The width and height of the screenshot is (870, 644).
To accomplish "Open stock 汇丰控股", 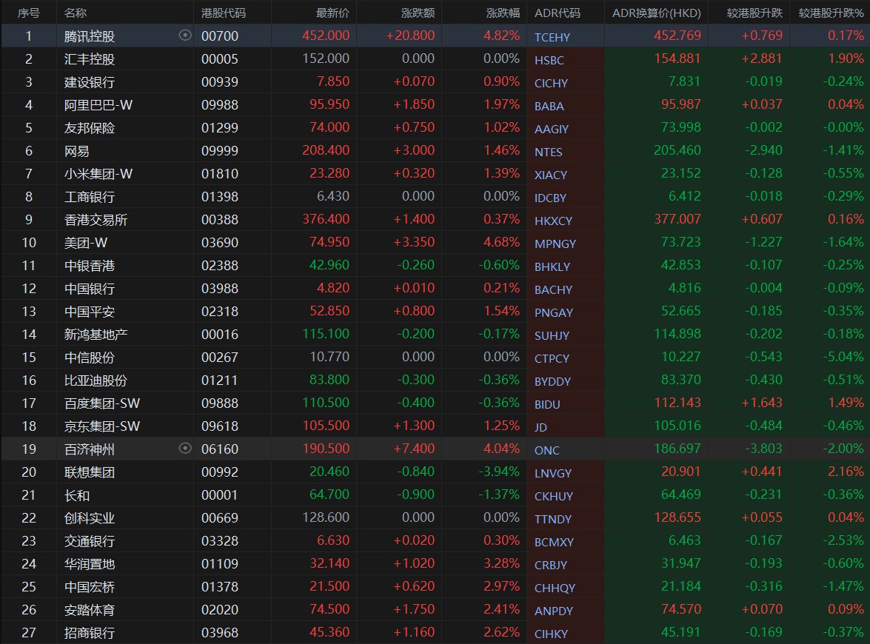I will pyautogui.click(x=90, y=58).
